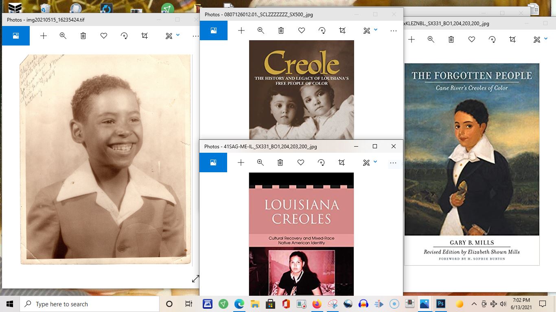Expand Edit & Create arrow in 0807126012 window
Viewport: 556px width, 312px height.
(376, 30)
